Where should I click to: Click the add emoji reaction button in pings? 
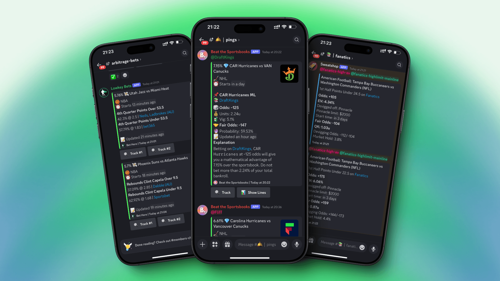pos(285,244)
